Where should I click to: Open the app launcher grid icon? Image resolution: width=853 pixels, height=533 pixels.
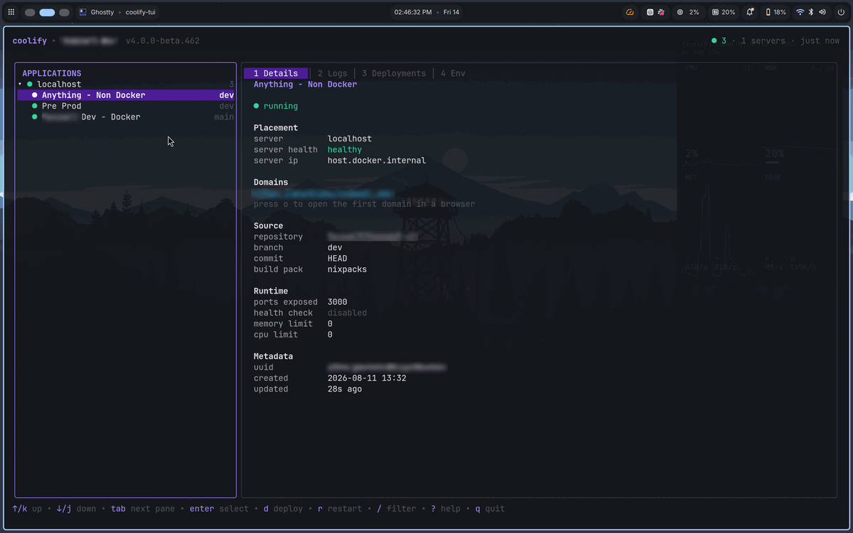click(11, 12)
